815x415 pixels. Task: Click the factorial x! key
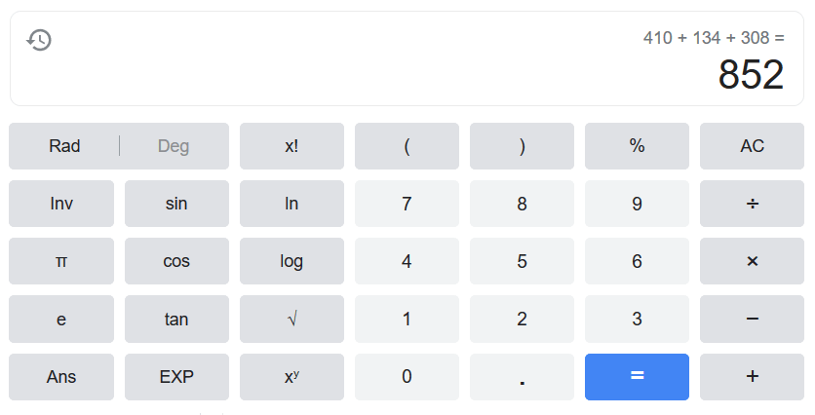click(291, 146)
